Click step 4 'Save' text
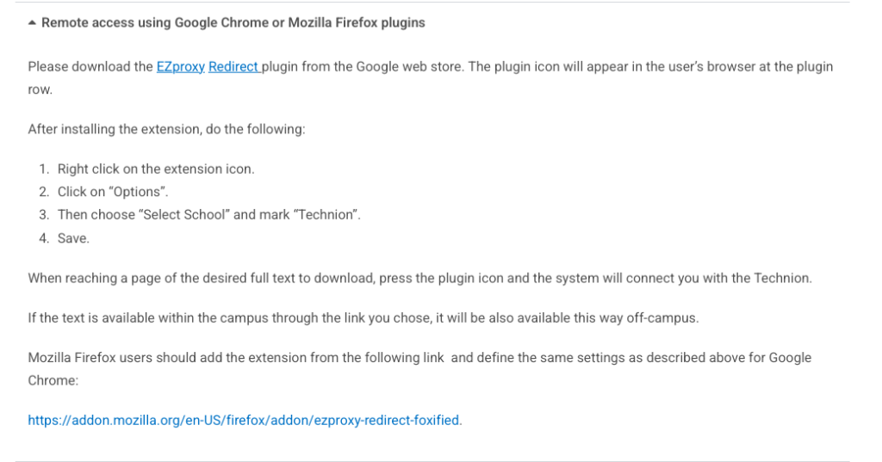The image size is (882, 462). point(73,238)
